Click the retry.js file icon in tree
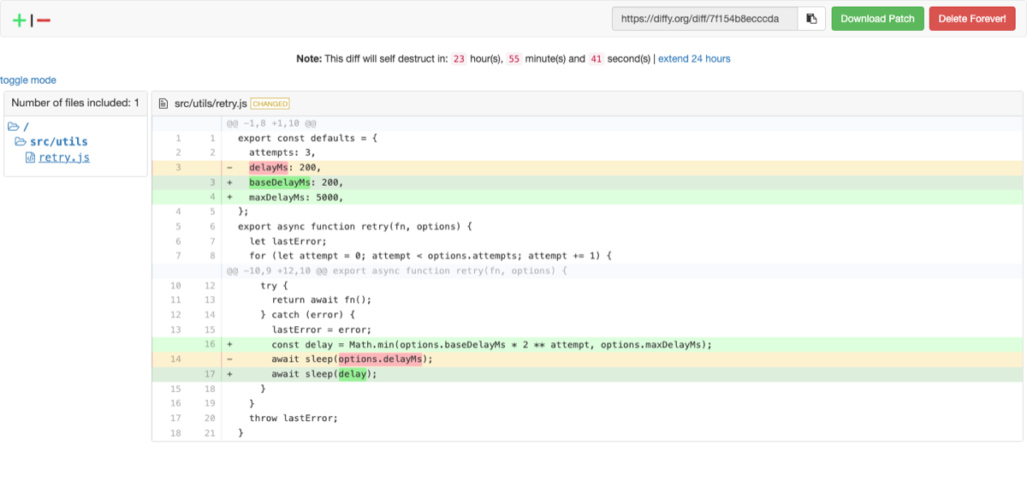This screenshot has height=499, width=1027. point(30,157)
